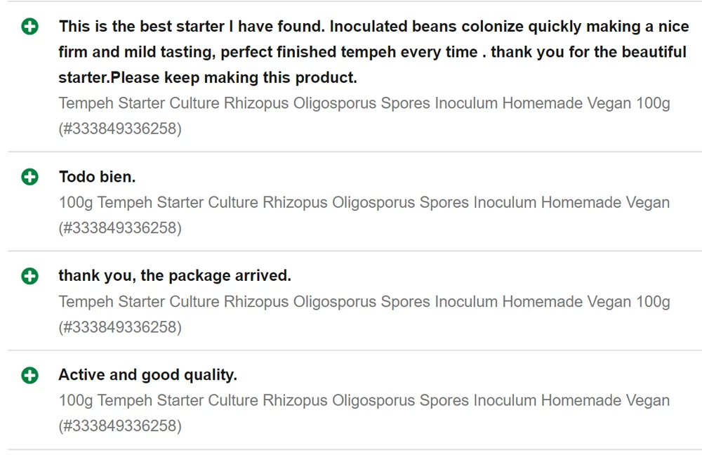Image resolution: width=702 pixels, height=455 pixels.
Task: Click 'thank you, the package arrived.' comment
Action: [x=174, y=276]
